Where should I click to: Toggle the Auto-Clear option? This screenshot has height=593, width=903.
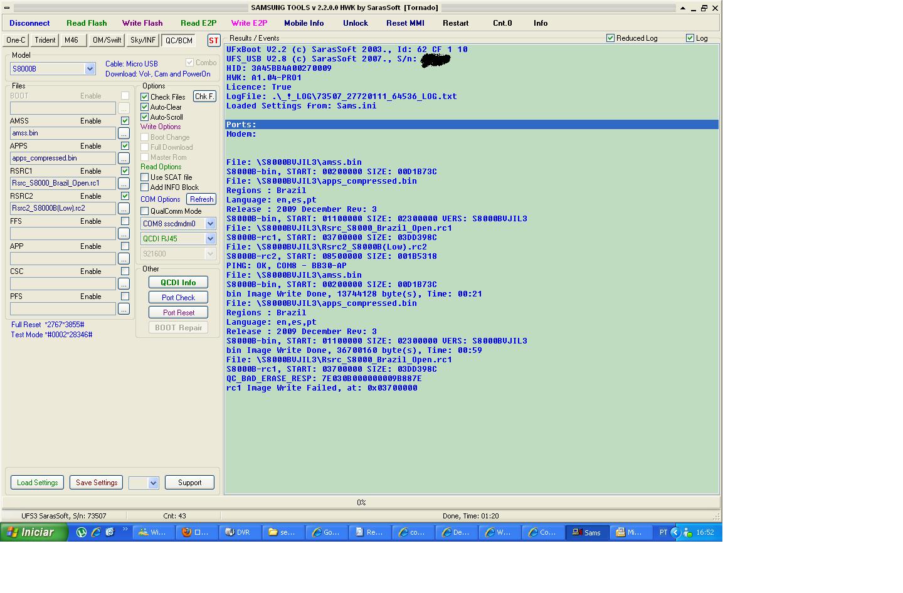(144, 107)
